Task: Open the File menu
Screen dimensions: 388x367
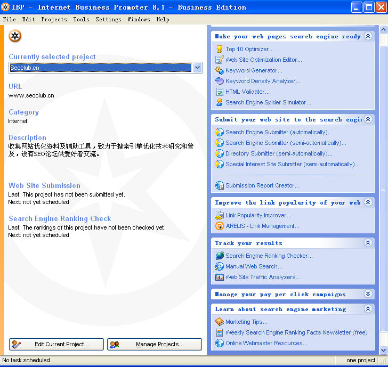Action: [x=10, y=19]
